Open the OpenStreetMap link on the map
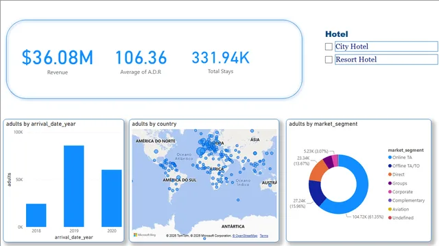Screen dimensions: 439x246 coord(245,236)
